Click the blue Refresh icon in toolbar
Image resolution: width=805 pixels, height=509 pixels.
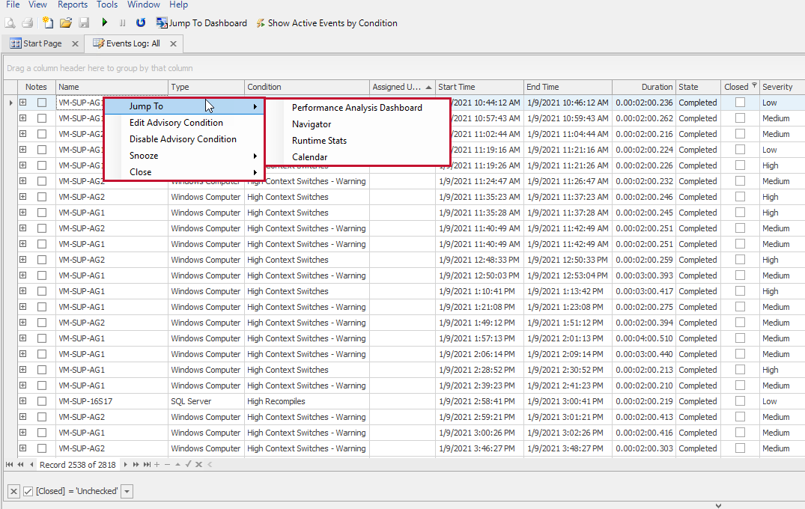[x=140, y=23]
